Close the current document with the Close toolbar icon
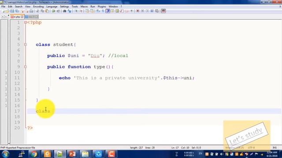282x158 pixels. 22,11
